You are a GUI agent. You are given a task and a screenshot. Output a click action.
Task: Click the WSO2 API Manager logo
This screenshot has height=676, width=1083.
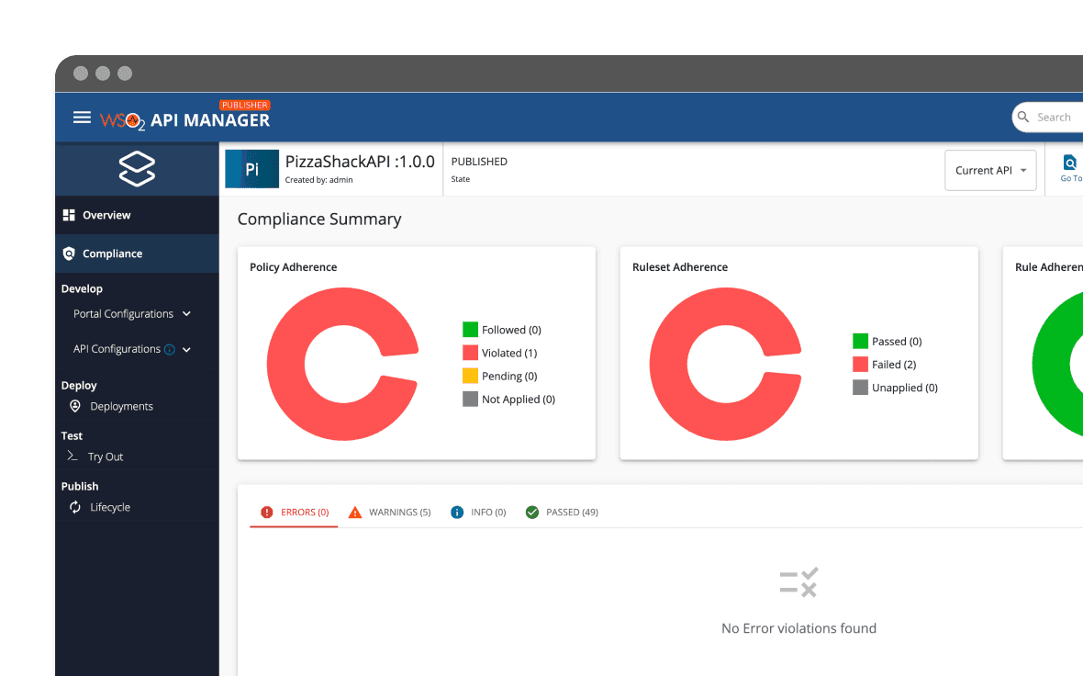(x=184, y=118)
